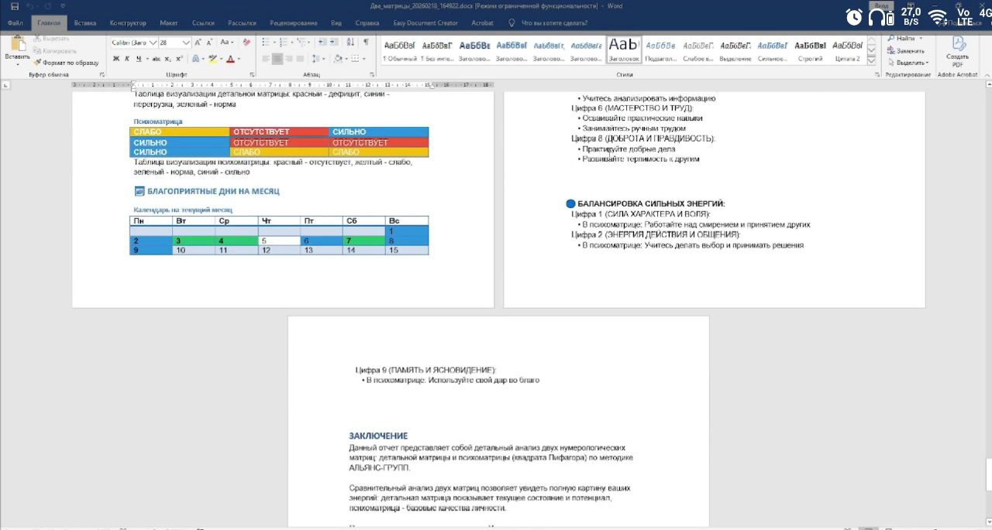Toggle center alignment in the Paragraph group

pyautogui.click(x=277, y=59)
